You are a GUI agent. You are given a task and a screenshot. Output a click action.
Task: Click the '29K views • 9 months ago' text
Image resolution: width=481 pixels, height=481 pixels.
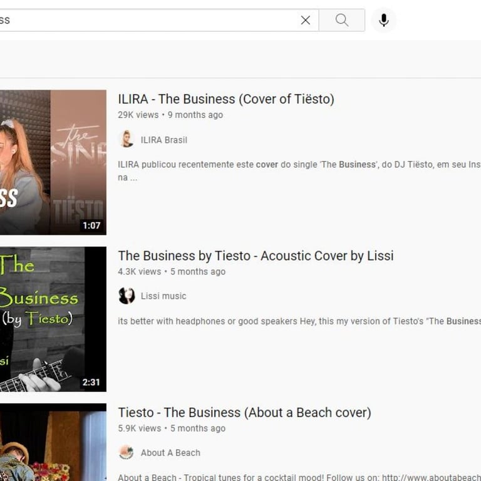(x=170, y=115)
